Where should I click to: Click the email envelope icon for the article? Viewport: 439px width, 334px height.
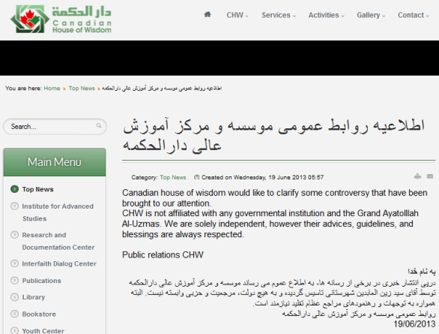(x=430, y=176)
